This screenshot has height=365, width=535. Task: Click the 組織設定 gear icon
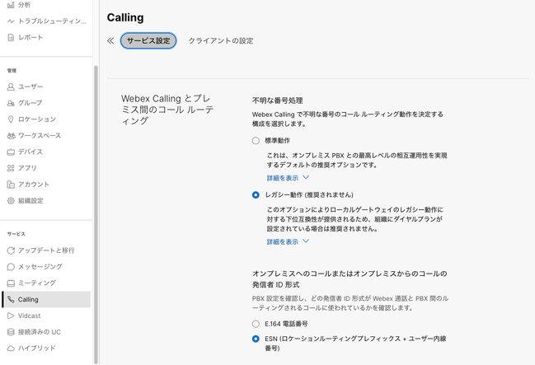pyautogui.click(x=11, y=201)
